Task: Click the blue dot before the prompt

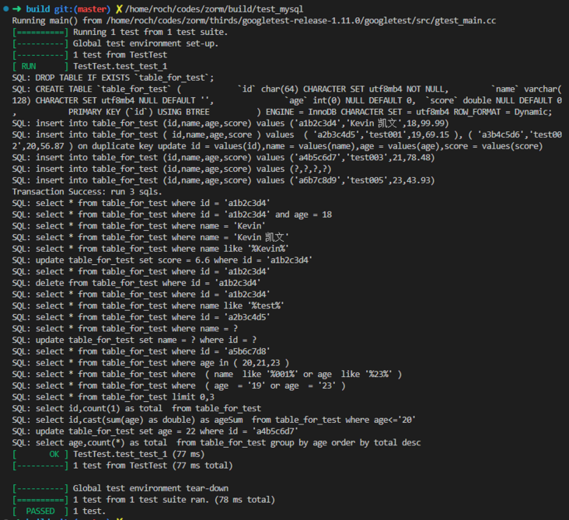Action: pos(5,9)
